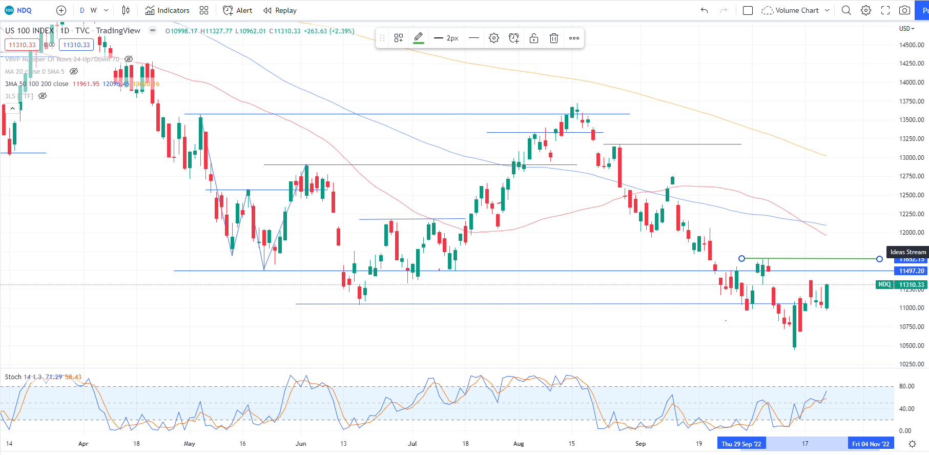Click the 10250.00 price axis label
This screenshot has height=455, width=929.
912,364
